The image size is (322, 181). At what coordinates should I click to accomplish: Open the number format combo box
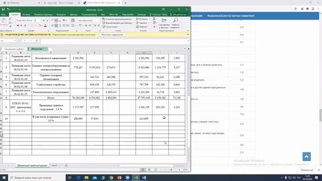tap(89, 21)
